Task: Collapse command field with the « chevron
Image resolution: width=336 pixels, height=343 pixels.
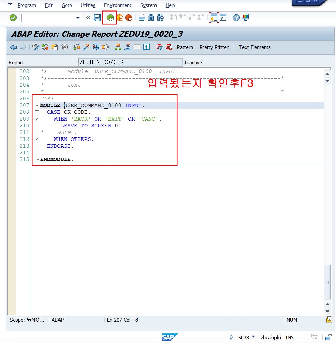Action: [88, 18]
